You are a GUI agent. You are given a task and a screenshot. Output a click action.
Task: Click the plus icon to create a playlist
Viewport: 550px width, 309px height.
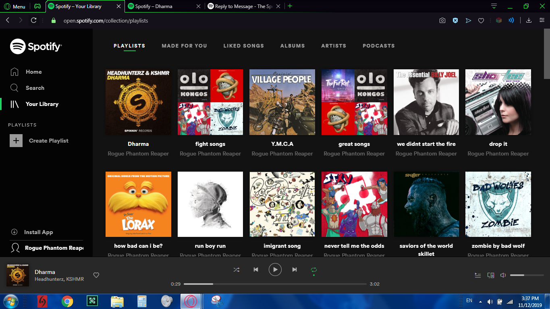[x=16, y=141]
